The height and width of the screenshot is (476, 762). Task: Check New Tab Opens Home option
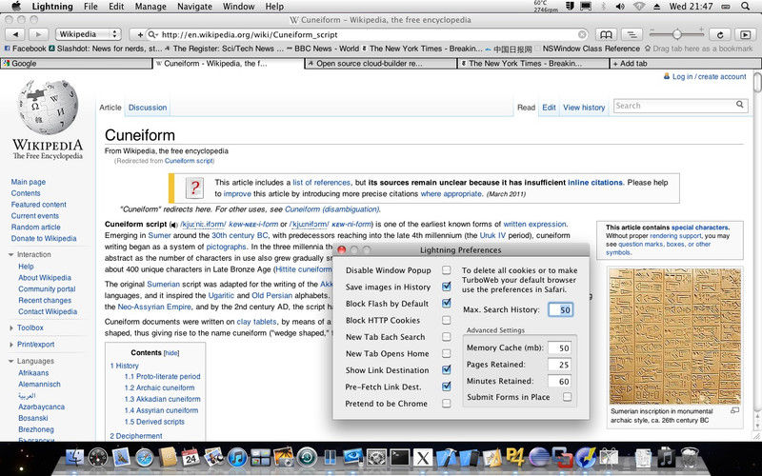pos(446,353)
